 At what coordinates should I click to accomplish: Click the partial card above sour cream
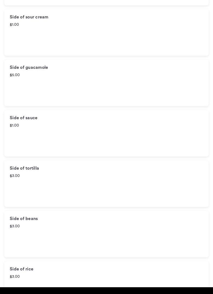(x=106, y=2)
